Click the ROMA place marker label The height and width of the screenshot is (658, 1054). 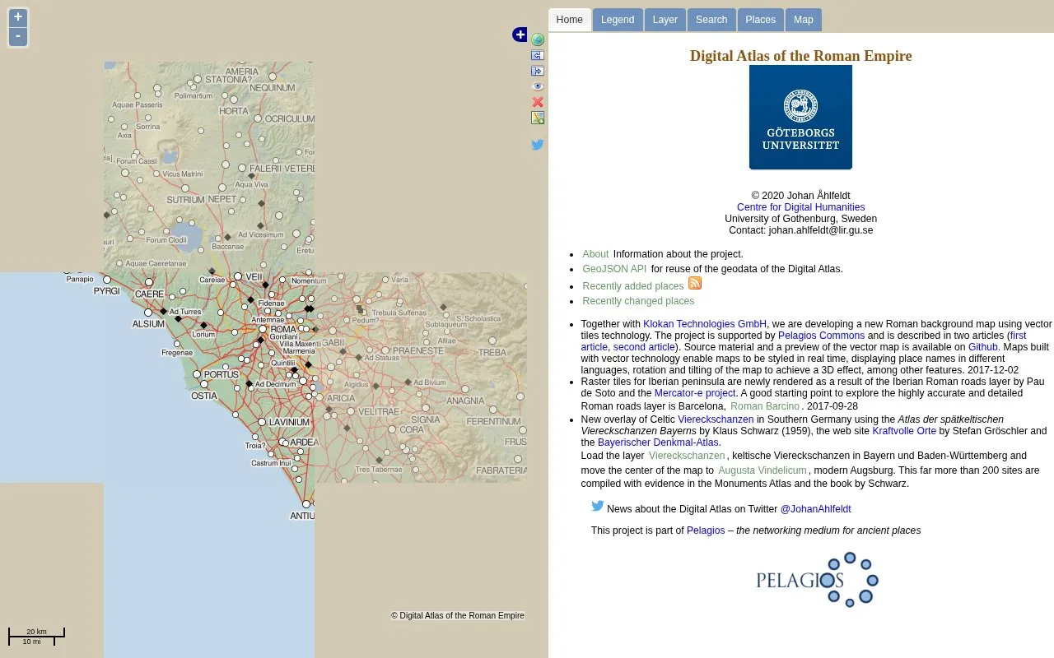[282, 329]
